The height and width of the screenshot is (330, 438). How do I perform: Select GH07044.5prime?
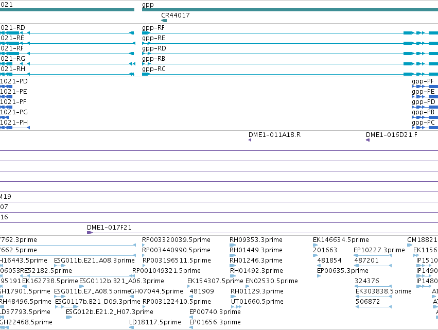tap(156, 291)
